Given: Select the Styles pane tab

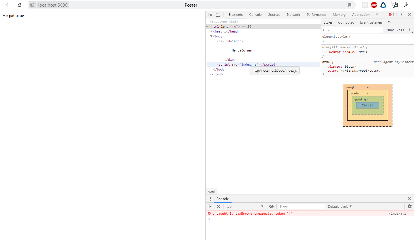Looking at the screenshot, I should tap(328, 22).
